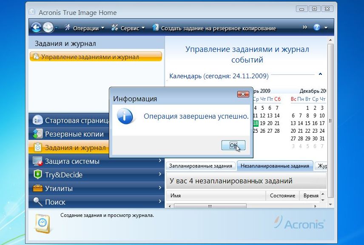Select December 15 in calendar
The height and width of the screenshot is (245, 364).
coord(307,123)
